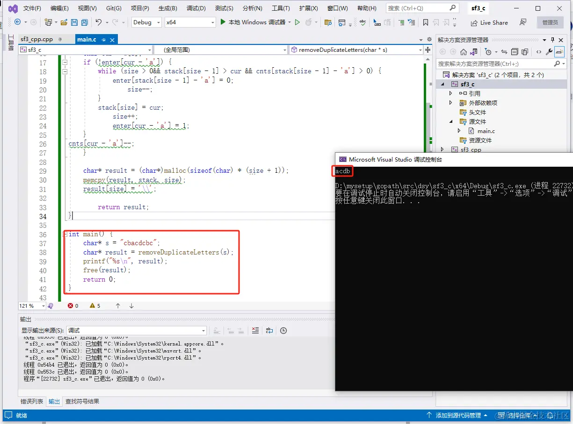The image size is (573, 424).
Task: Open the 121 % zoom level dropdown
Action: point(32,306)
